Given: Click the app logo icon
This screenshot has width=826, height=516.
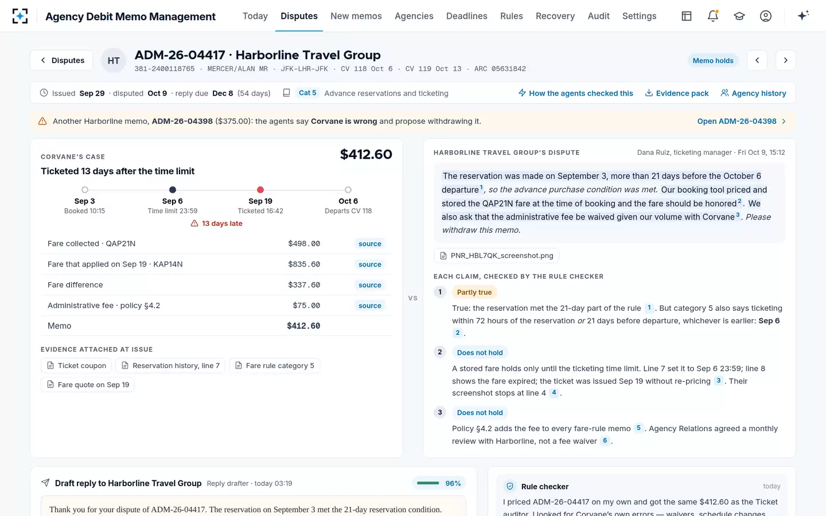Looking at the screenshot, I should coord(20,16).
